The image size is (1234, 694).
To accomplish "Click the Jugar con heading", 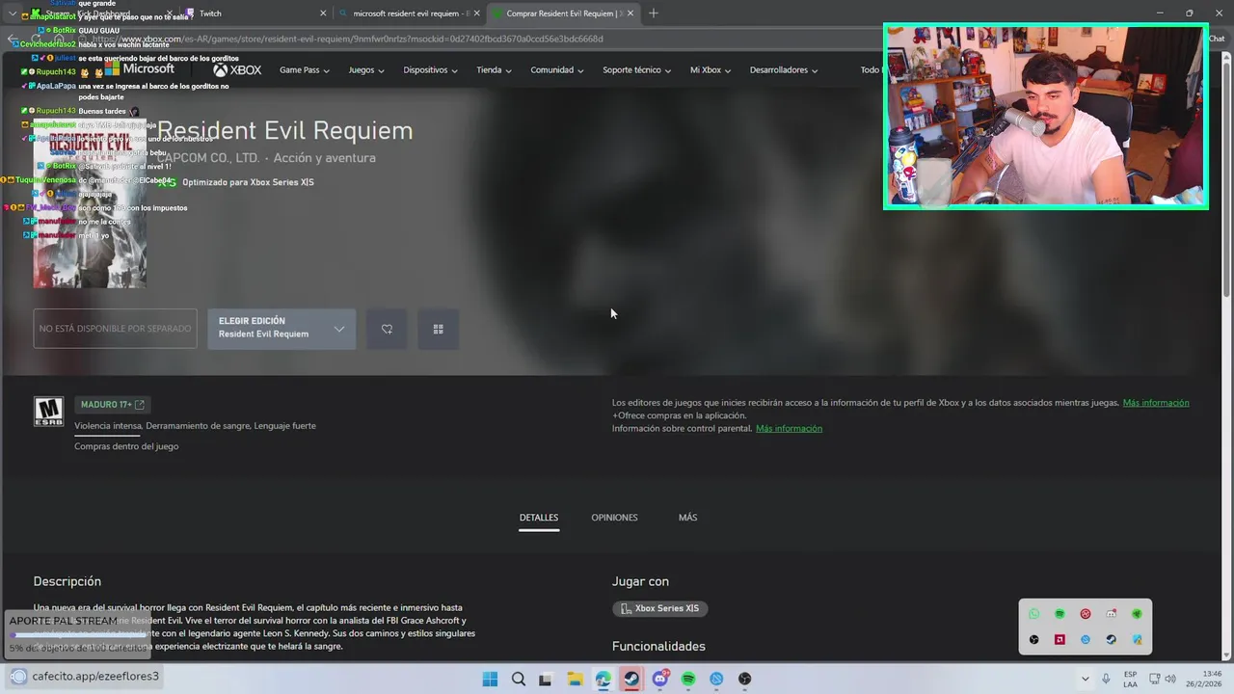I will pyautogui.click(x=640, y=581).
